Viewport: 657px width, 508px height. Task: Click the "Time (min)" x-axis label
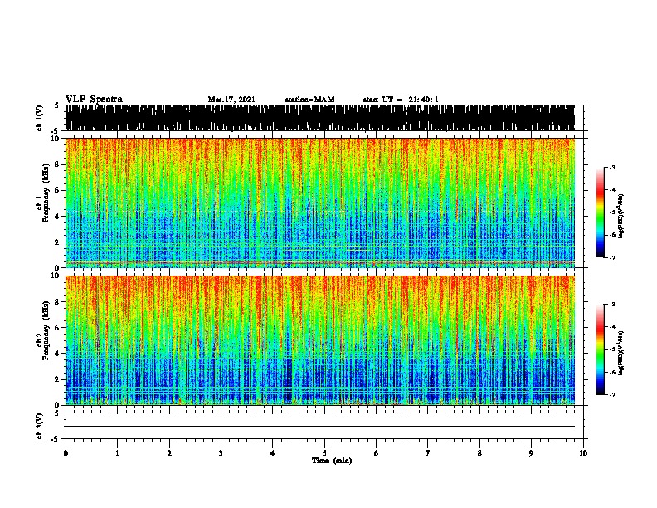(332, 461)
